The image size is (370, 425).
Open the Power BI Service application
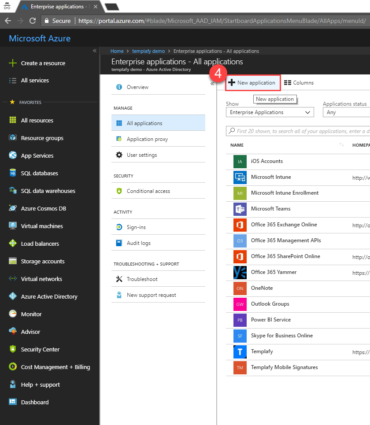coord(298,320)
